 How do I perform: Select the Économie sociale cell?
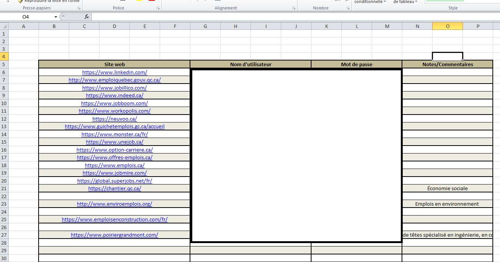click(447, 188)
